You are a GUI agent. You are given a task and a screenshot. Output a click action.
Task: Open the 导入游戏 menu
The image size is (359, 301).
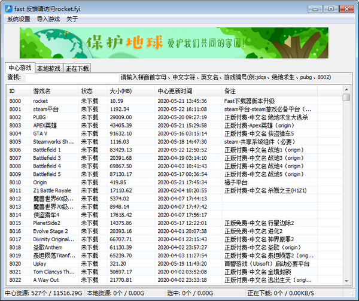(49, 19)
